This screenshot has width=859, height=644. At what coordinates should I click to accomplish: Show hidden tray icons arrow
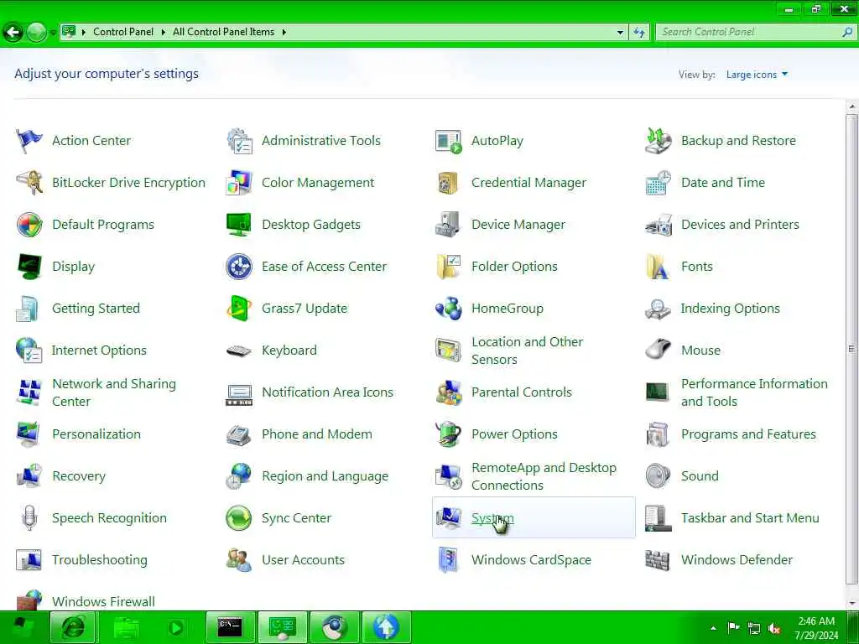click(x=713, y=628)
